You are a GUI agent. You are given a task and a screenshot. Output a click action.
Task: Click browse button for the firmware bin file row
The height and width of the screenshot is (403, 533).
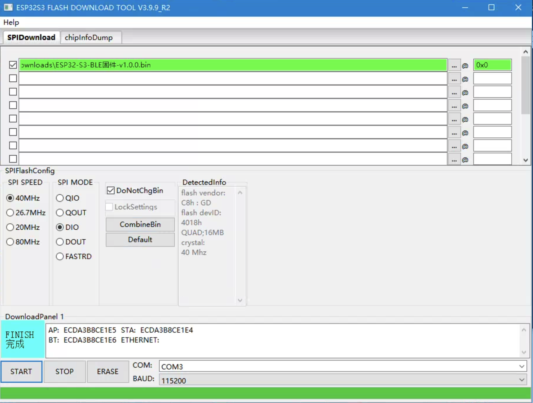(454, 65)
